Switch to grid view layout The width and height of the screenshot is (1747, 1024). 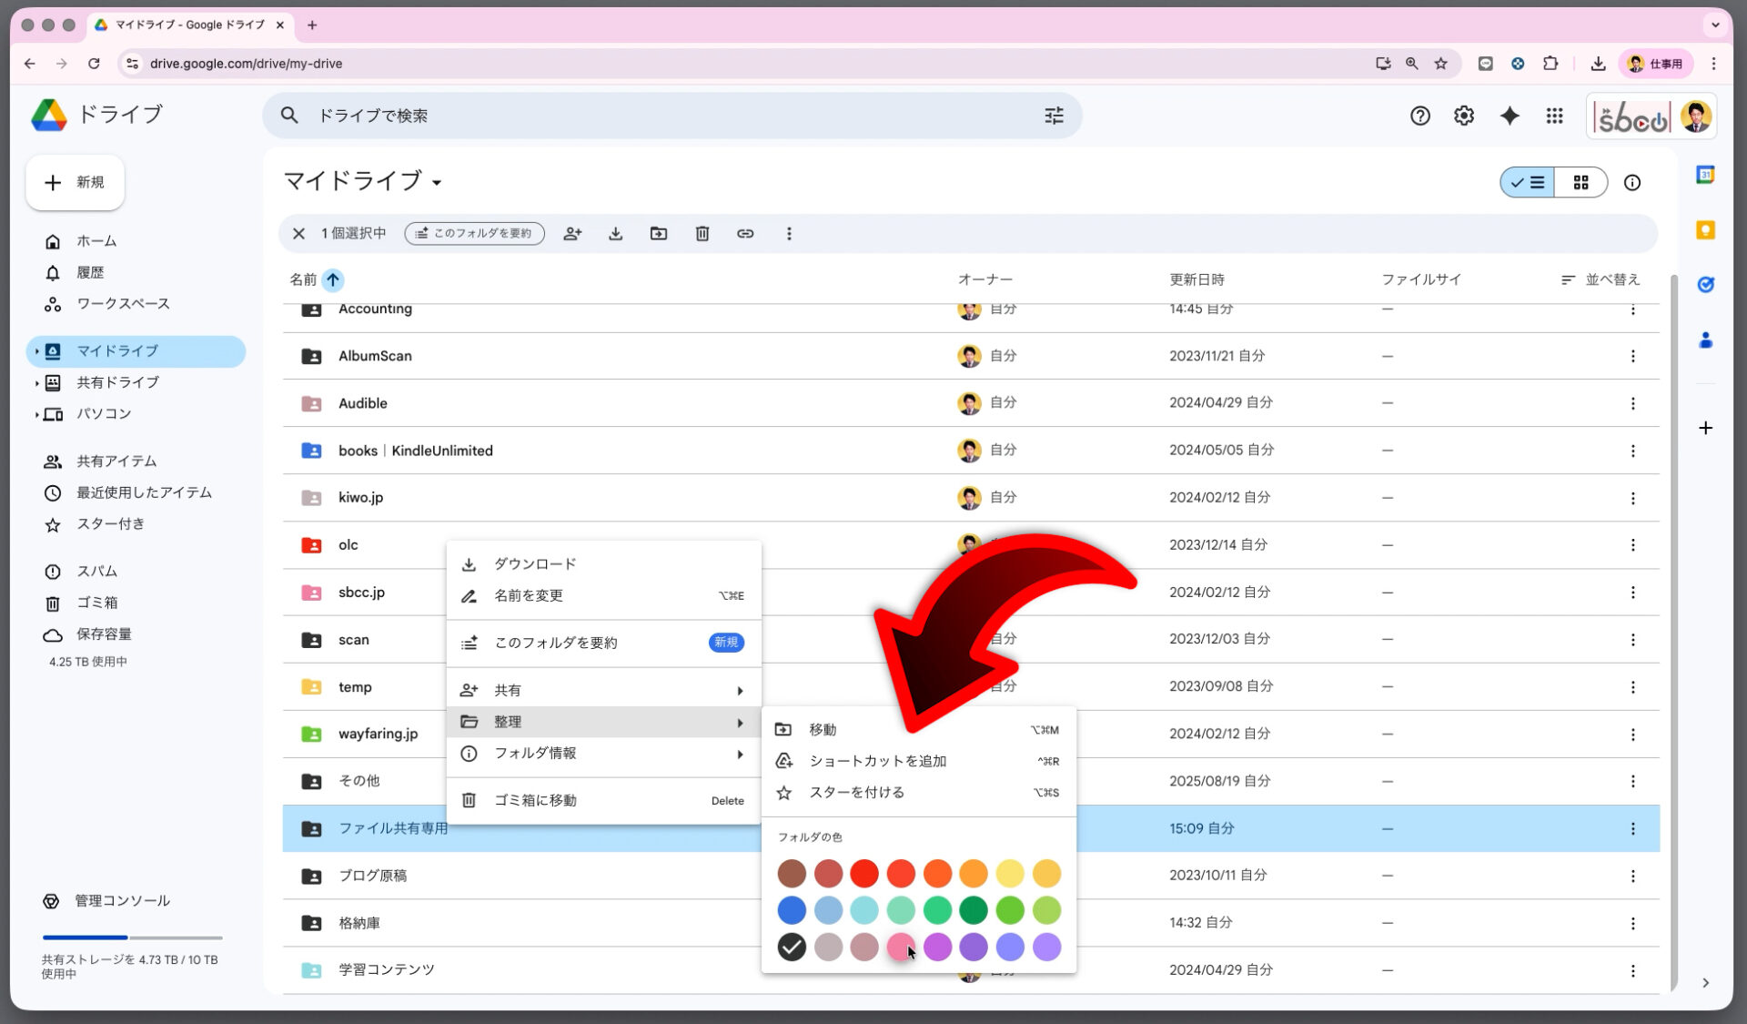(x=1582, y=182)
